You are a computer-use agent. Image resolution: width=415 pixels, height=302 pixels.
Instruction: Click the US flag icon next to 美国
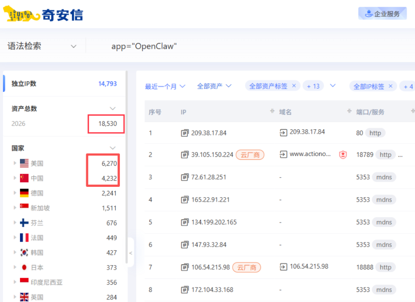point(24,163)
